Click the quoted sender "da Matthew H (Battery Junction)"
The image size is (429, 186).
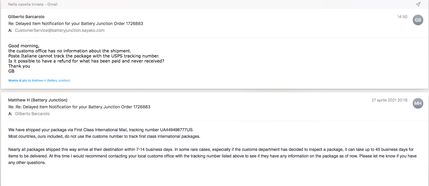click(x=49, y=80)
